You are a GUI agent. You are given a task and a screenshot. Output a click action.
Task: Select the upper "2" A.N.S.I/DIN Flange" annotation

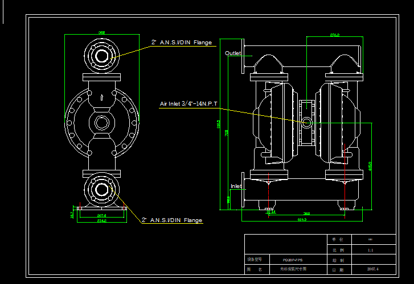click(182, 43)
